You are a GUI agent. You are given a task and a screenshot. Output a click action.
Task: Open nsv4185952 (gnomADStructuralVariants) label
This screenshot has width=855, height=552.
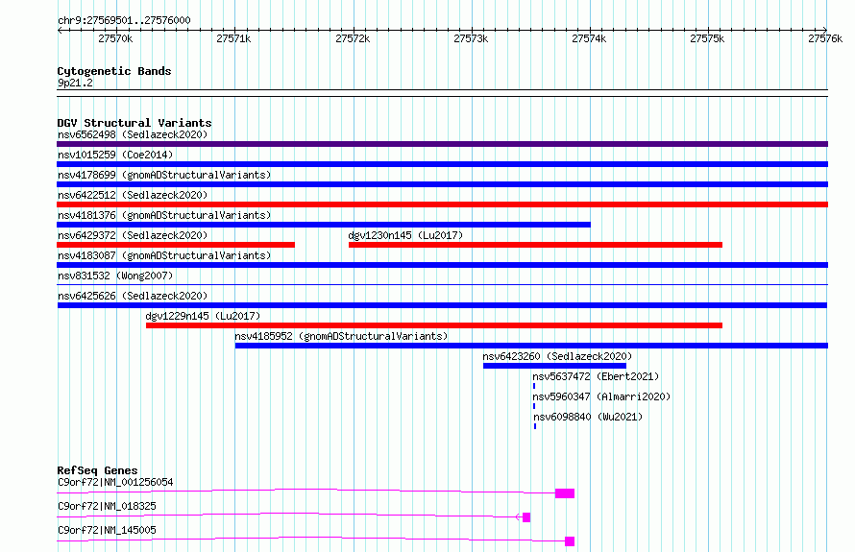coord(341,336)
